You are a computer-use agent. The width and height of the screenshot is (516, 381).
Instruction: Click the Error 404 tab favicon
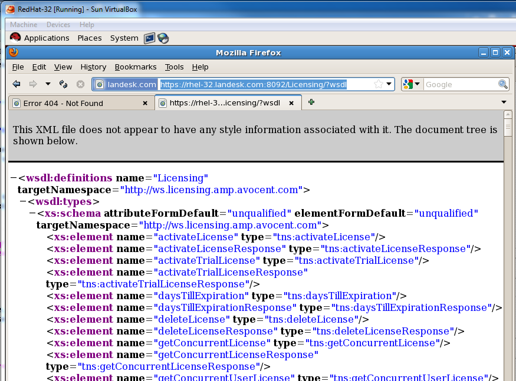pos(17,104)
